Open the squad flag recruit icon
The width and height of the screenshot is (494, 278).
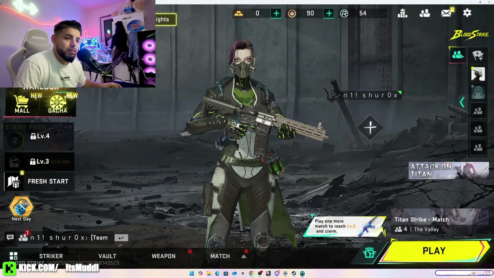click(x=478, y=55)
